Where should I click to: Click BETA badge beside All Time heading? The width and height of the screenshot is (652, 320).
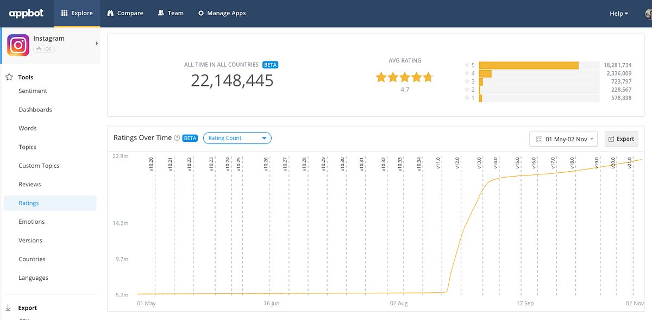tap(270, 65)
